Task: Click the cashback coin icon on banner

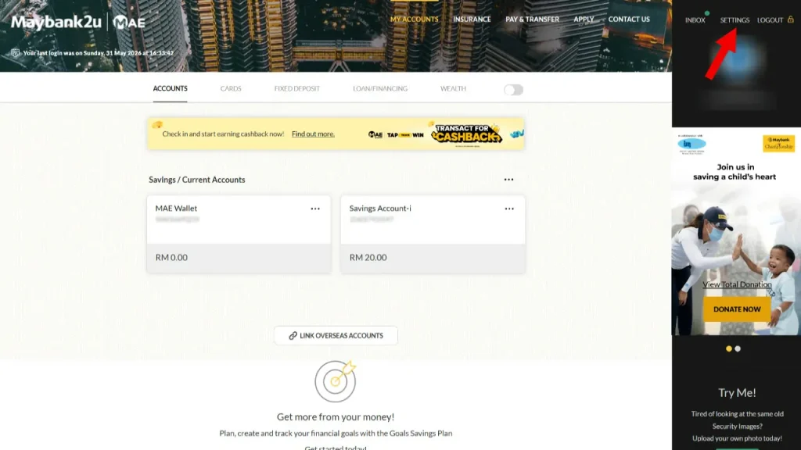Action: coord(157,124)
